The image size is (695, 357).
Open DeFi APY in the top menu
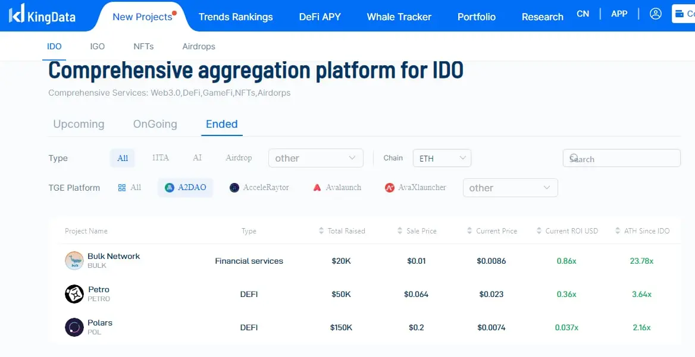(320, 17)
